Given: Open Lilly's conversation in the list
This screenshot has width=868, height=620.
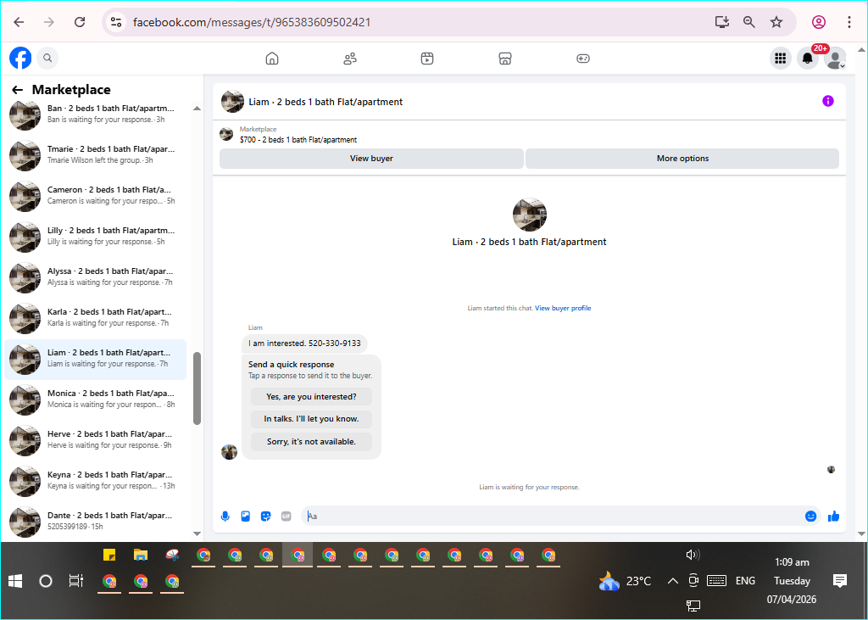Looking at the screenshot, I should click(x=95, y=237).
